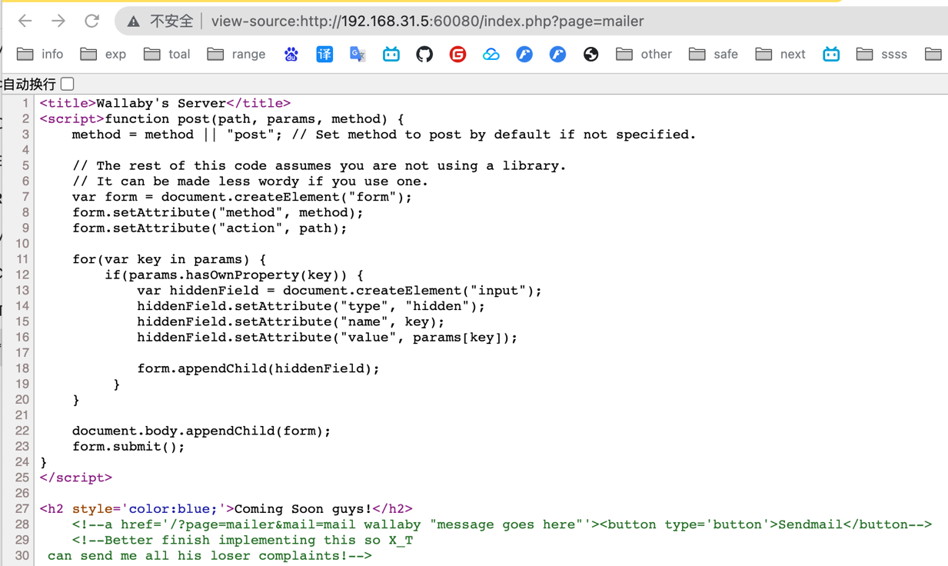Open the blue translate 译 bookmark
The width and height of the screenshot is (948, 566).
pyautogui.click(x=324, y=54)
